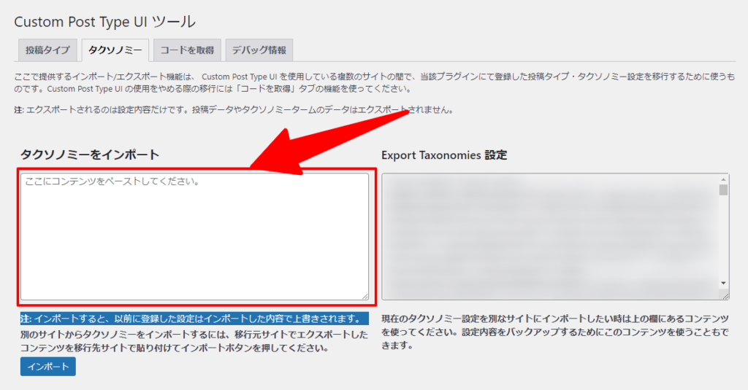
Task: Click the export box scrollbar thumb
Action: click(x=723, y=191)
